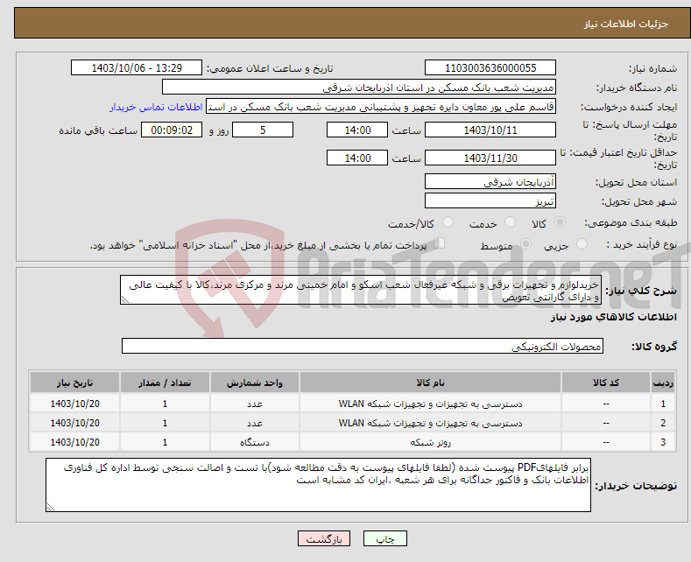691x562 pixels.
Task: Click buyer notes textarea
Action: pyautogui.click(x=318, y=485)
